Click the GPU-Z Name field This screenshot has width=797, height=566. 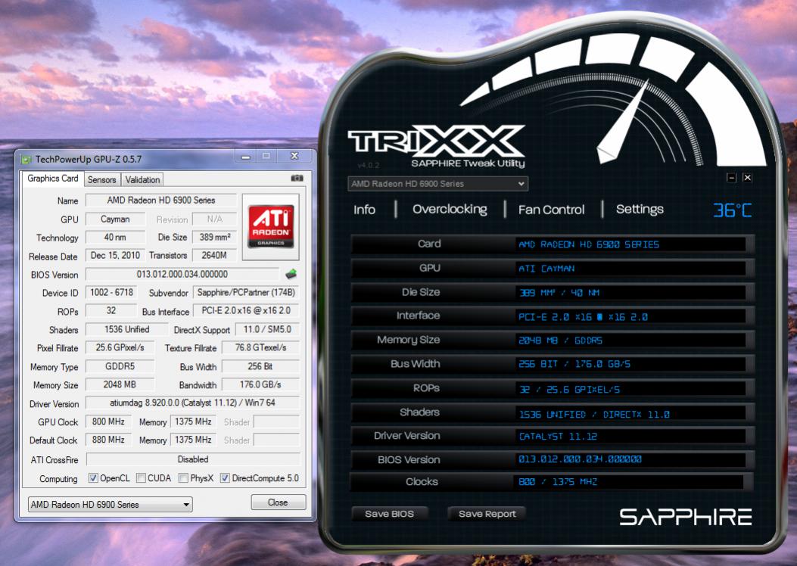click(161, 201)
